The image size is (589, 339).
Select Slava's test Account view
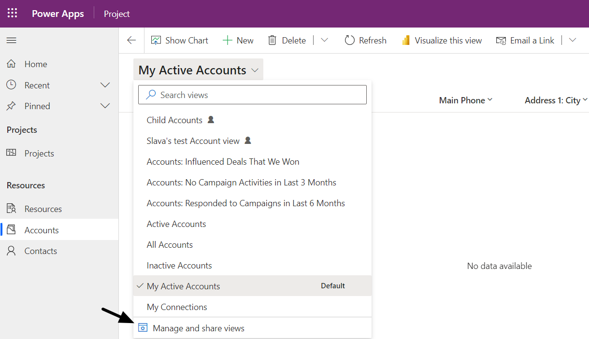[252, 141]
